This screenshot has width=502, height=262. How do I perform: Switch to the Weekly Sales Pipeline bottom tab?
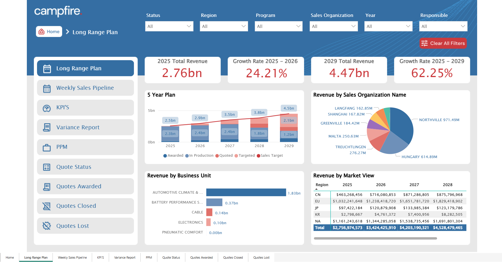(x=72, y=257)
